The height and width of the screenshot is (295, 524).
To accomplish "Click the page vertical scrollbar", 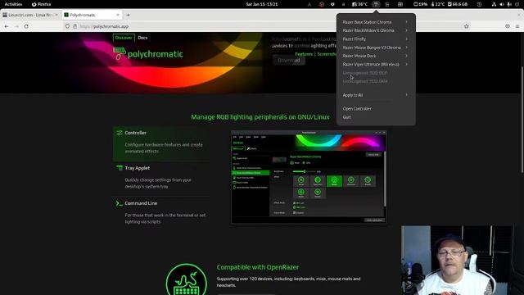I will pyautogui.click(x=522, y=120).
